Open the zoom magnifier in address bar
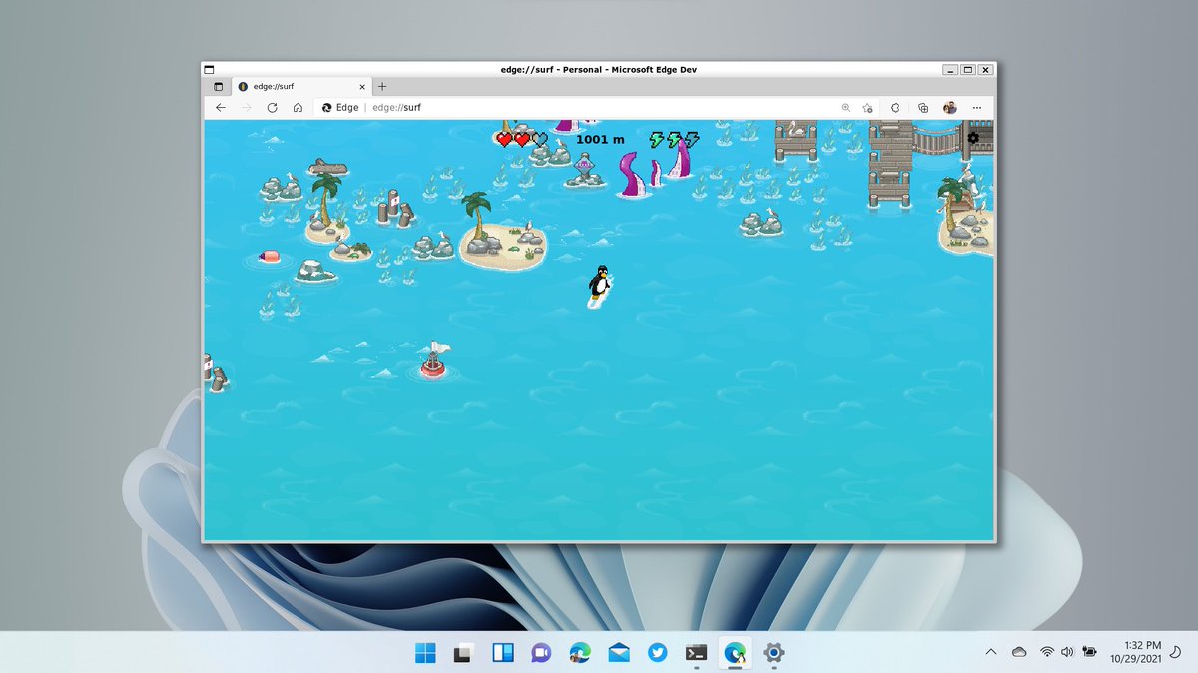 [x=846, y=107]
